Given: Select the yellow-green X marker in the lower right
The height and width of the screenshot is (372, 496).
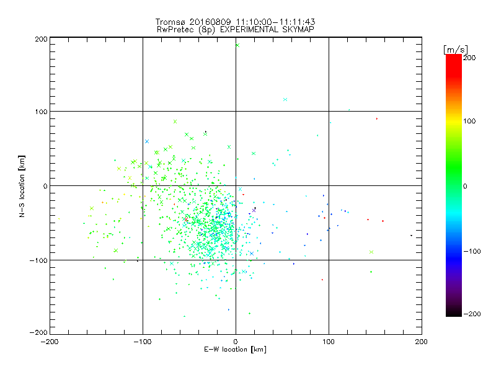Looking at the screenshot, I should click(371, 252).
